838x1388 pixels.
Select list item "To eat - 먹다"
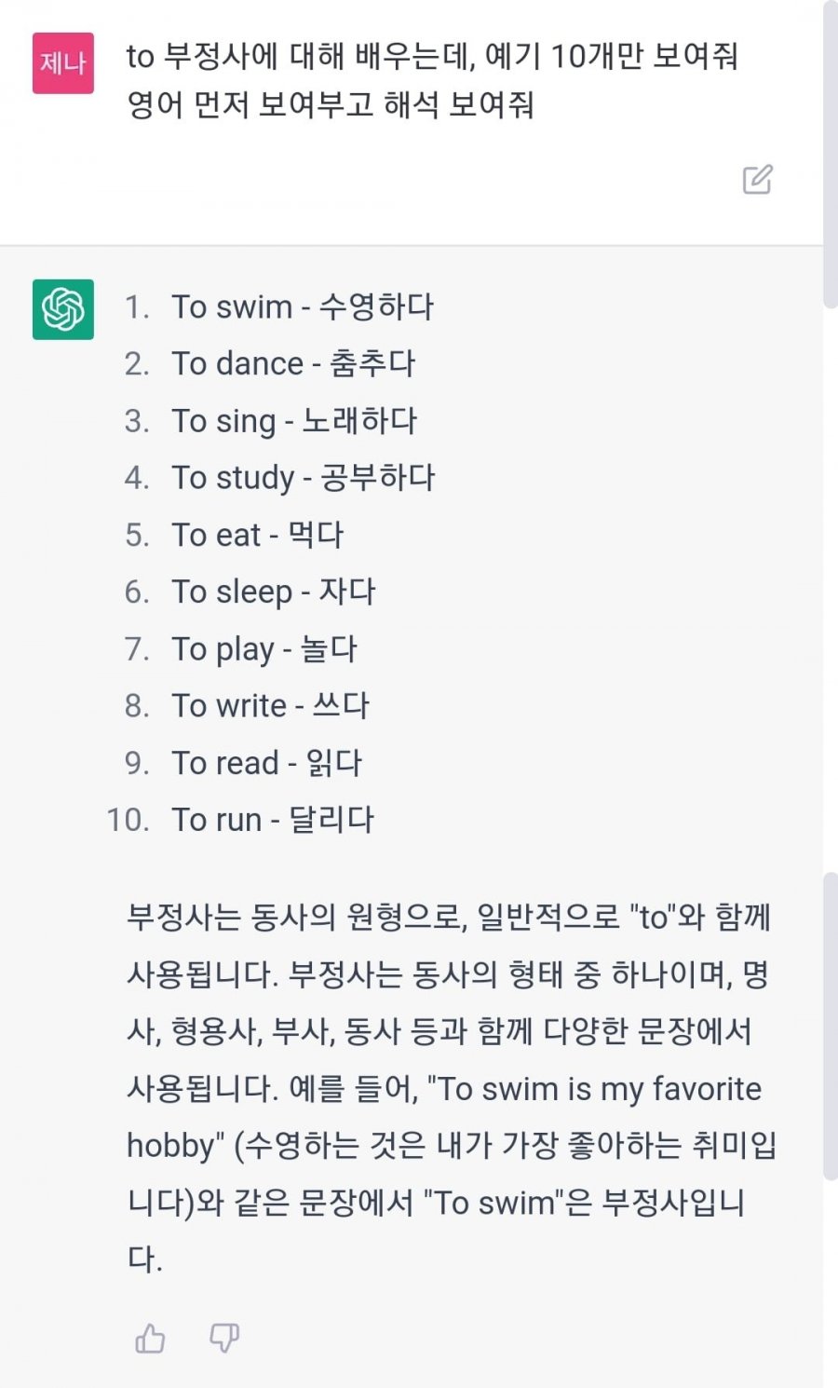coord(257,535)
